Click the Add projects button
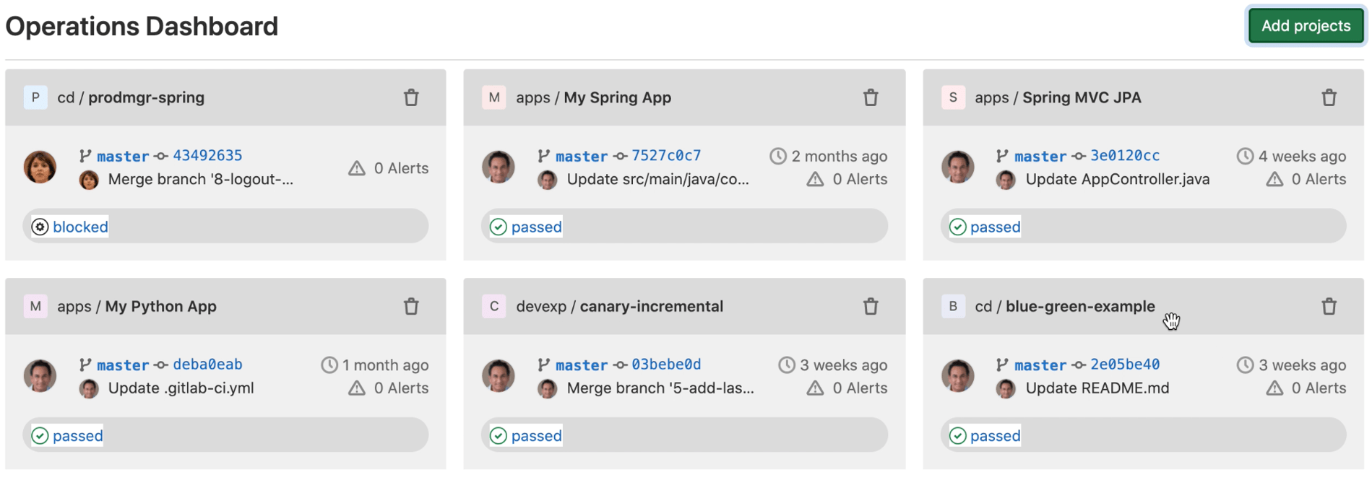Screen dimensions: 1372x480 (1305, 25)
